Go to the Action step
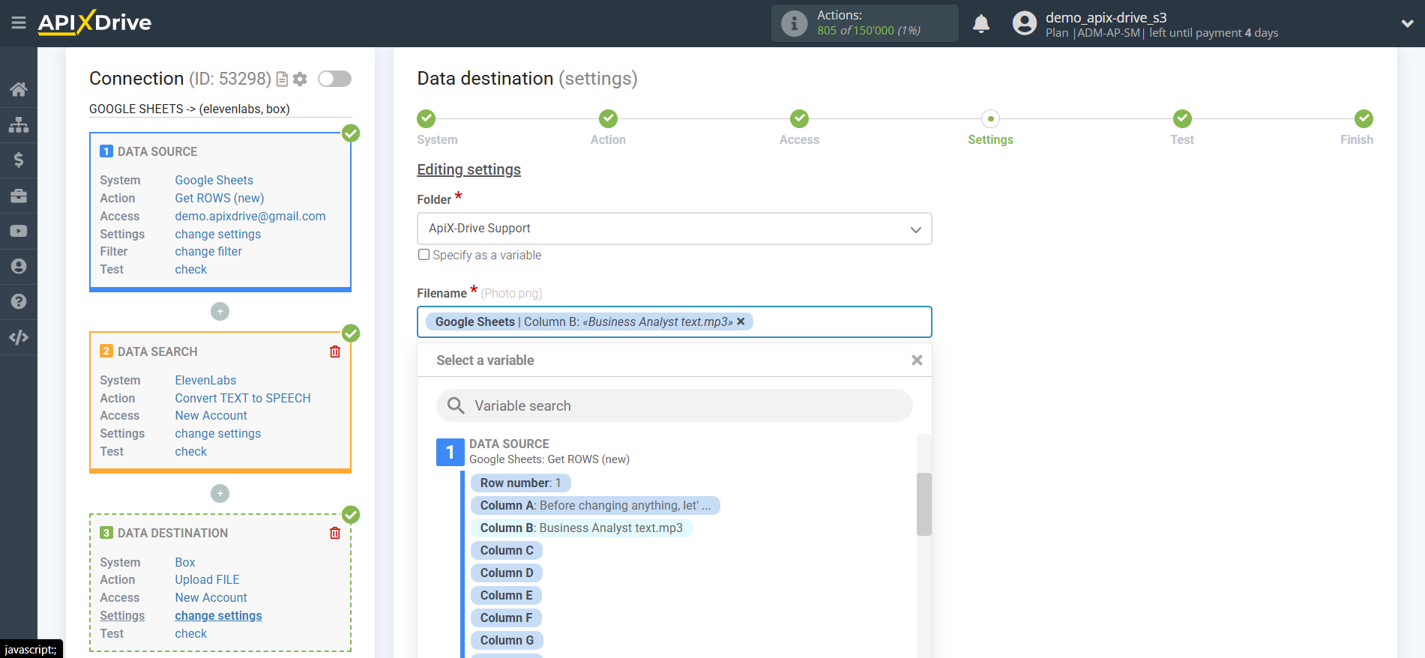Image resolution: width=1425 pixels, height=658 pixels. coord(608,118)
